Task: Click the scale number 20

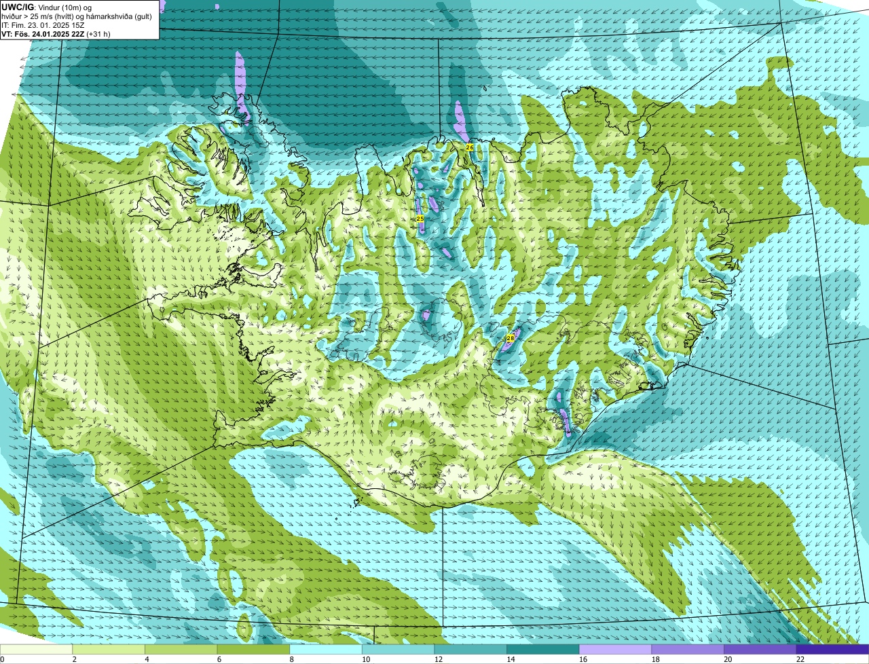Action: [728, 659]
